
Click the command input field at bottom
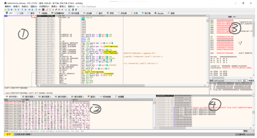[125, 131]
